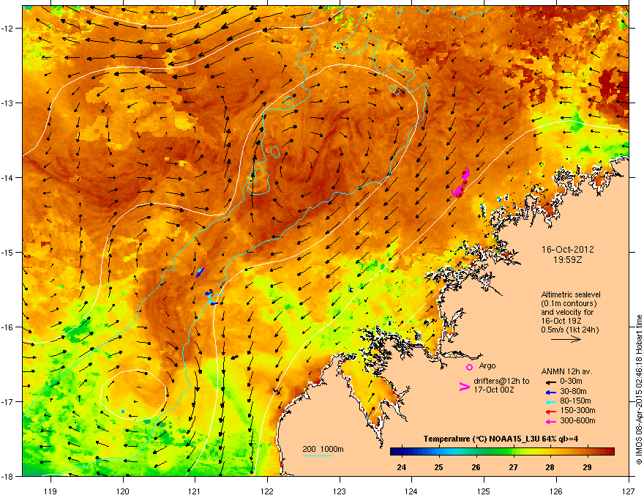Click longitude axis label "119"
The image size is (644, 498).
coord(50,491)
